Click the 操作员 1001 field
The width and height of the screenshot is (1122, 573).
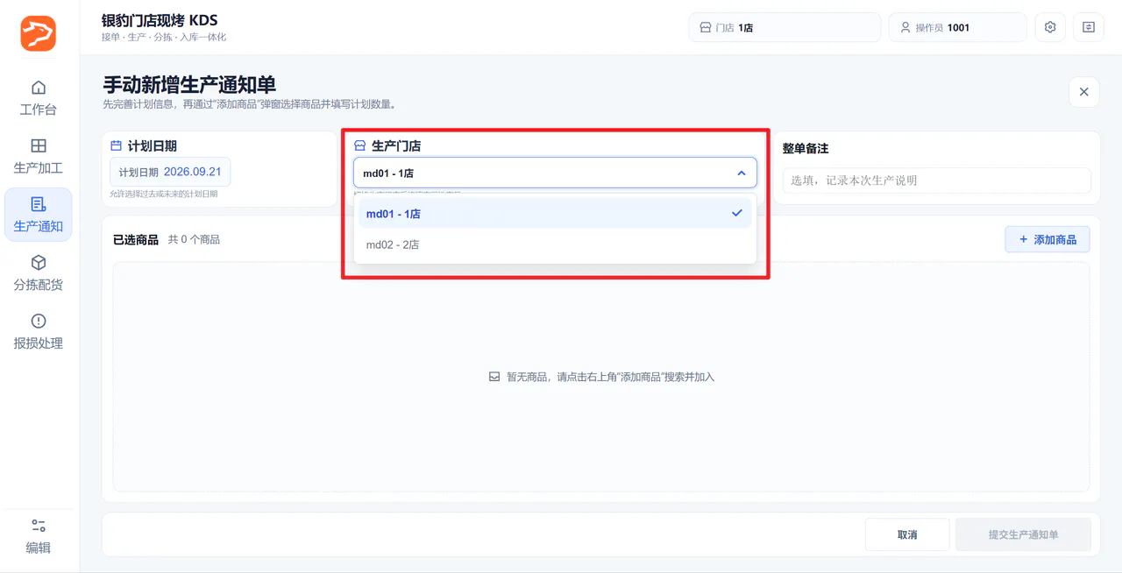[957, 27]
